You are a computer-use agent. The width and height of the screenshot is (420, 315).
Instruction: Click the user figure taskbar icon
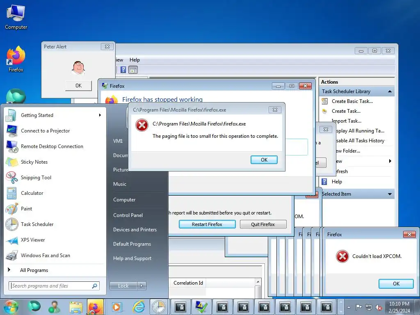coord(55,307)
